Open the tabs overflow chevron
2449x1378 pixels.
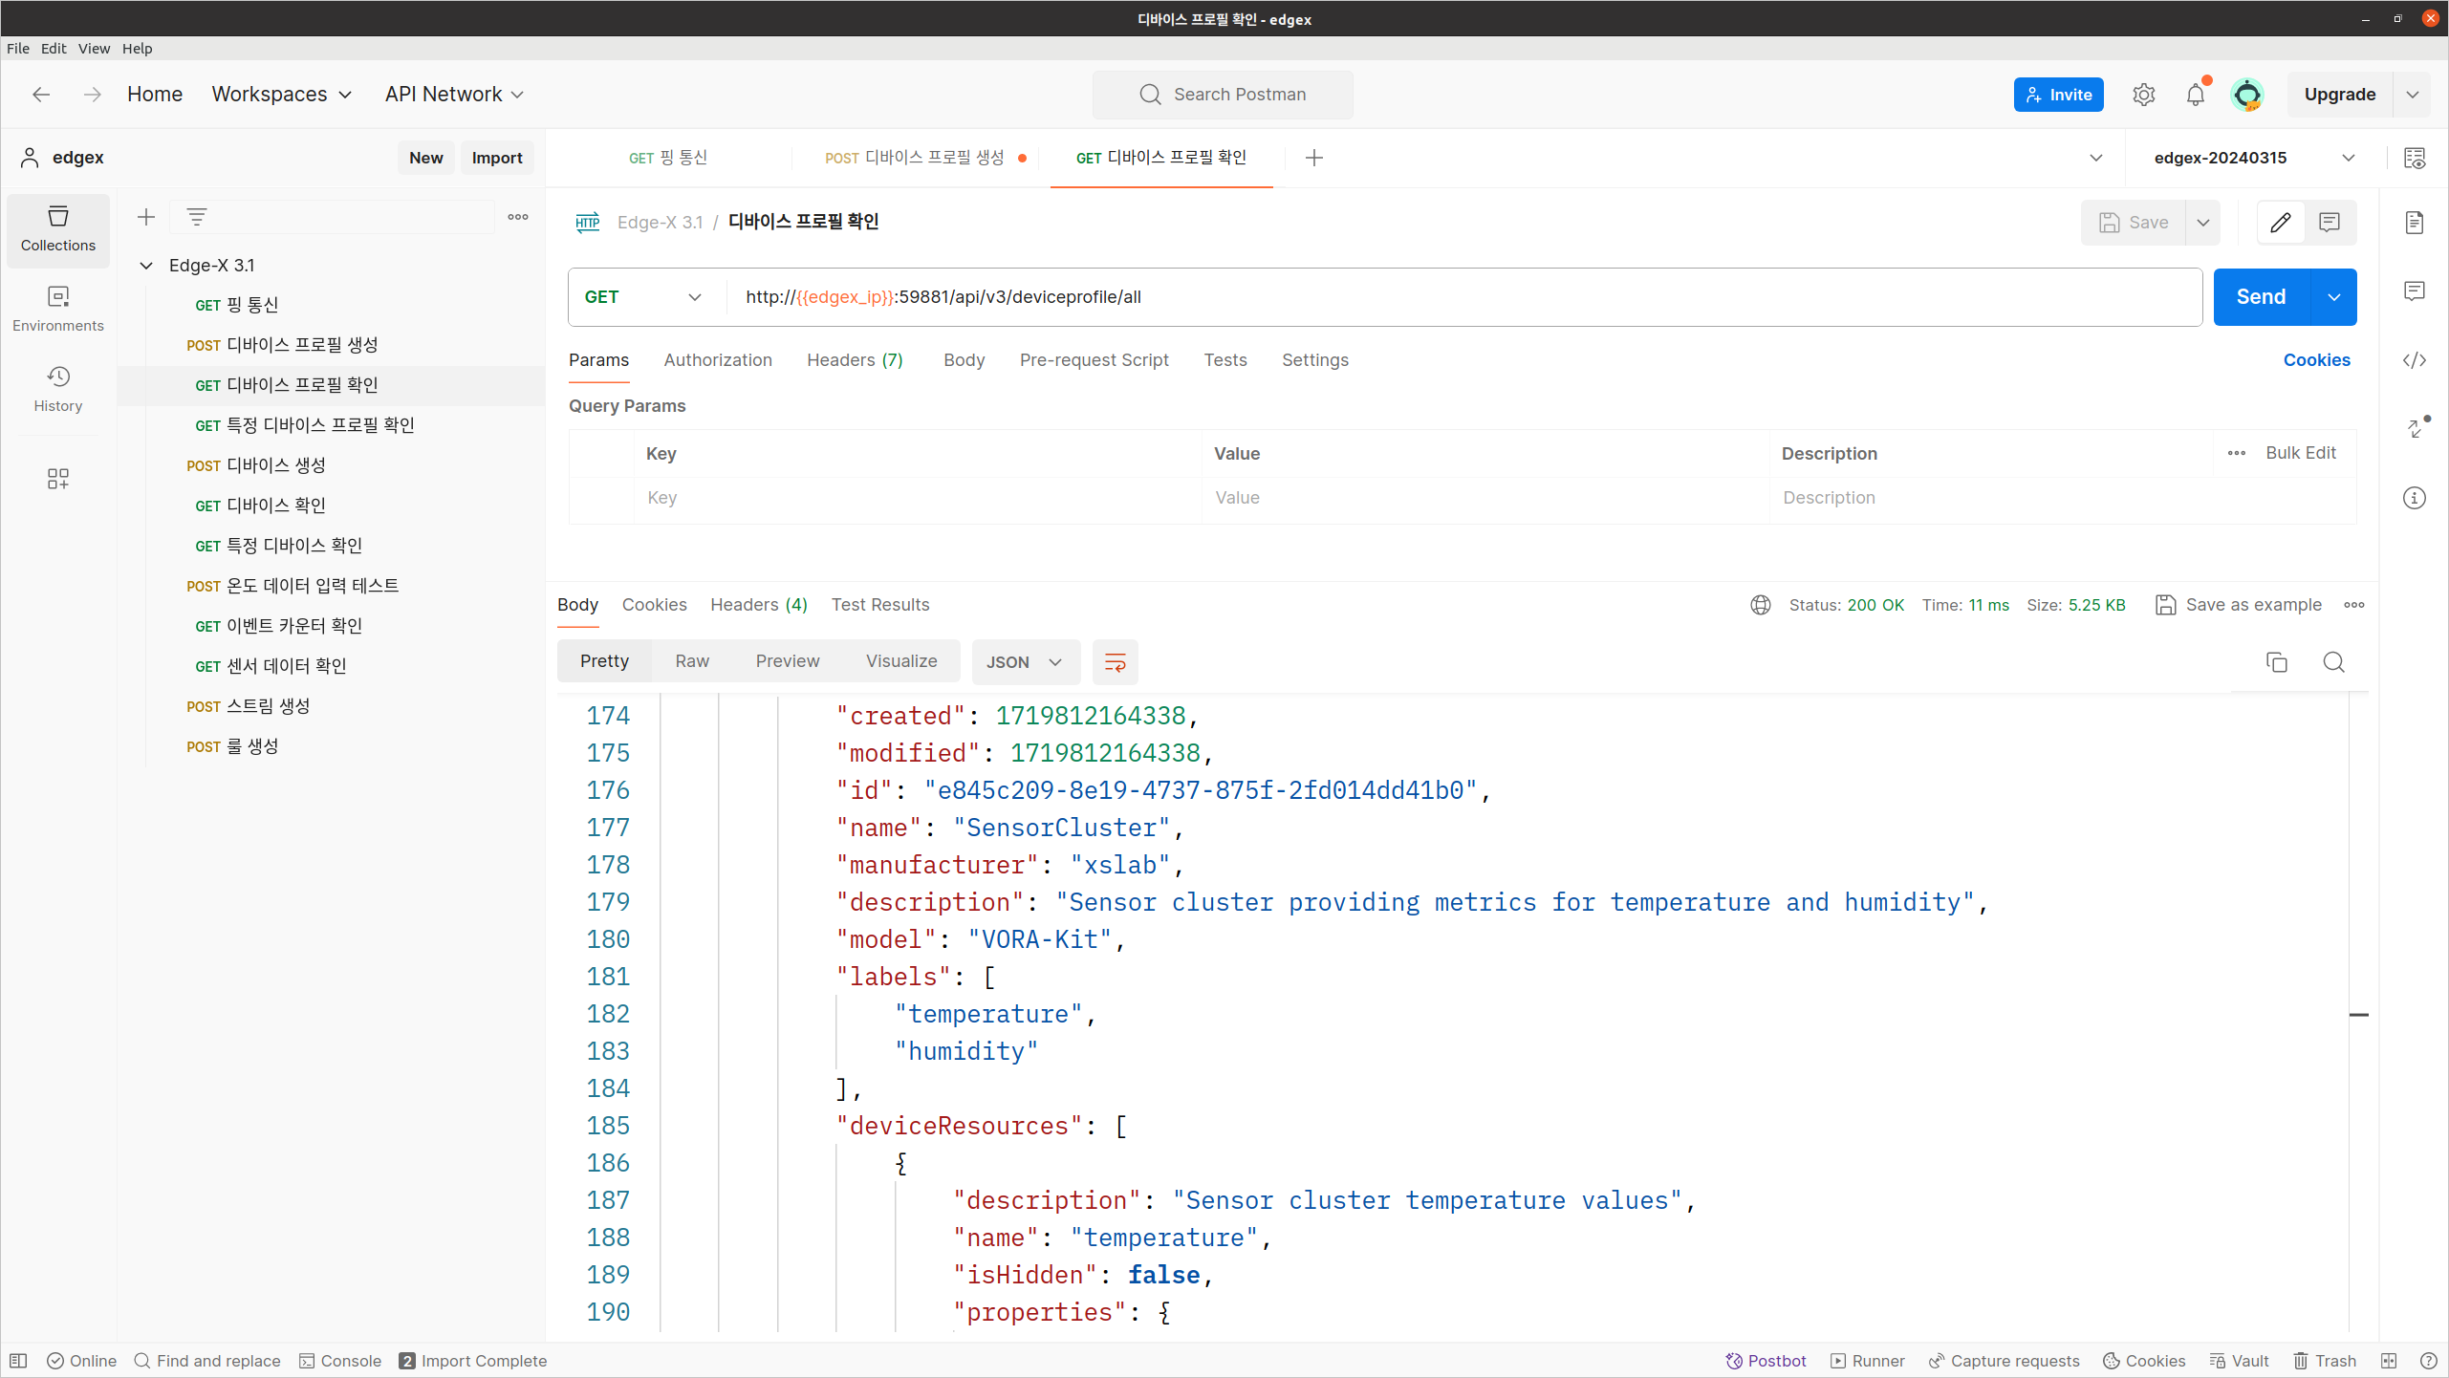(2095, 158)
